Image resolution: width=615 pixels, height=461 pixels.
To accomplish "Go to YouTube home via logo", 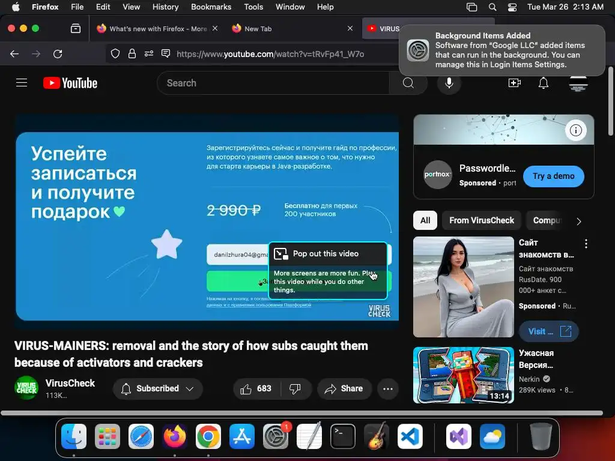I will pyautogui.click(x=70, y=83).
